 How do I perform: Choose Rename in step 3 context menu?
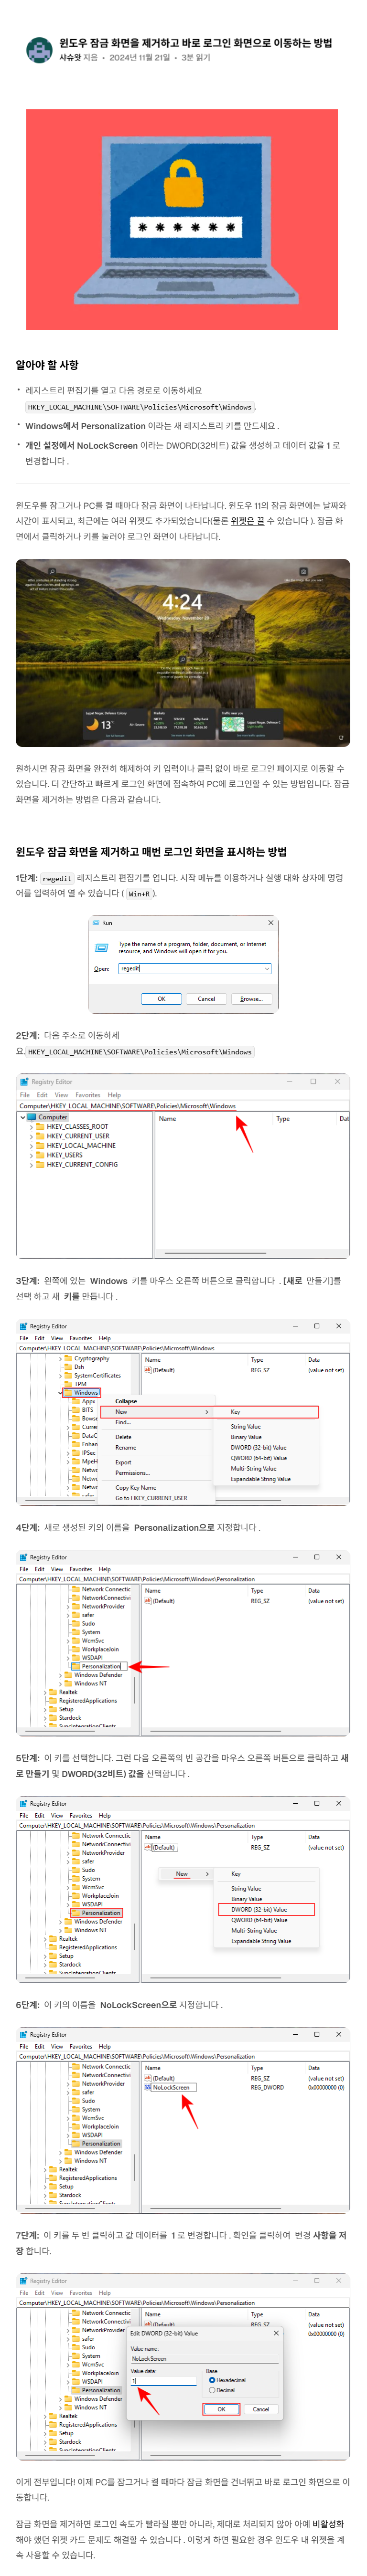point(125,1448)
